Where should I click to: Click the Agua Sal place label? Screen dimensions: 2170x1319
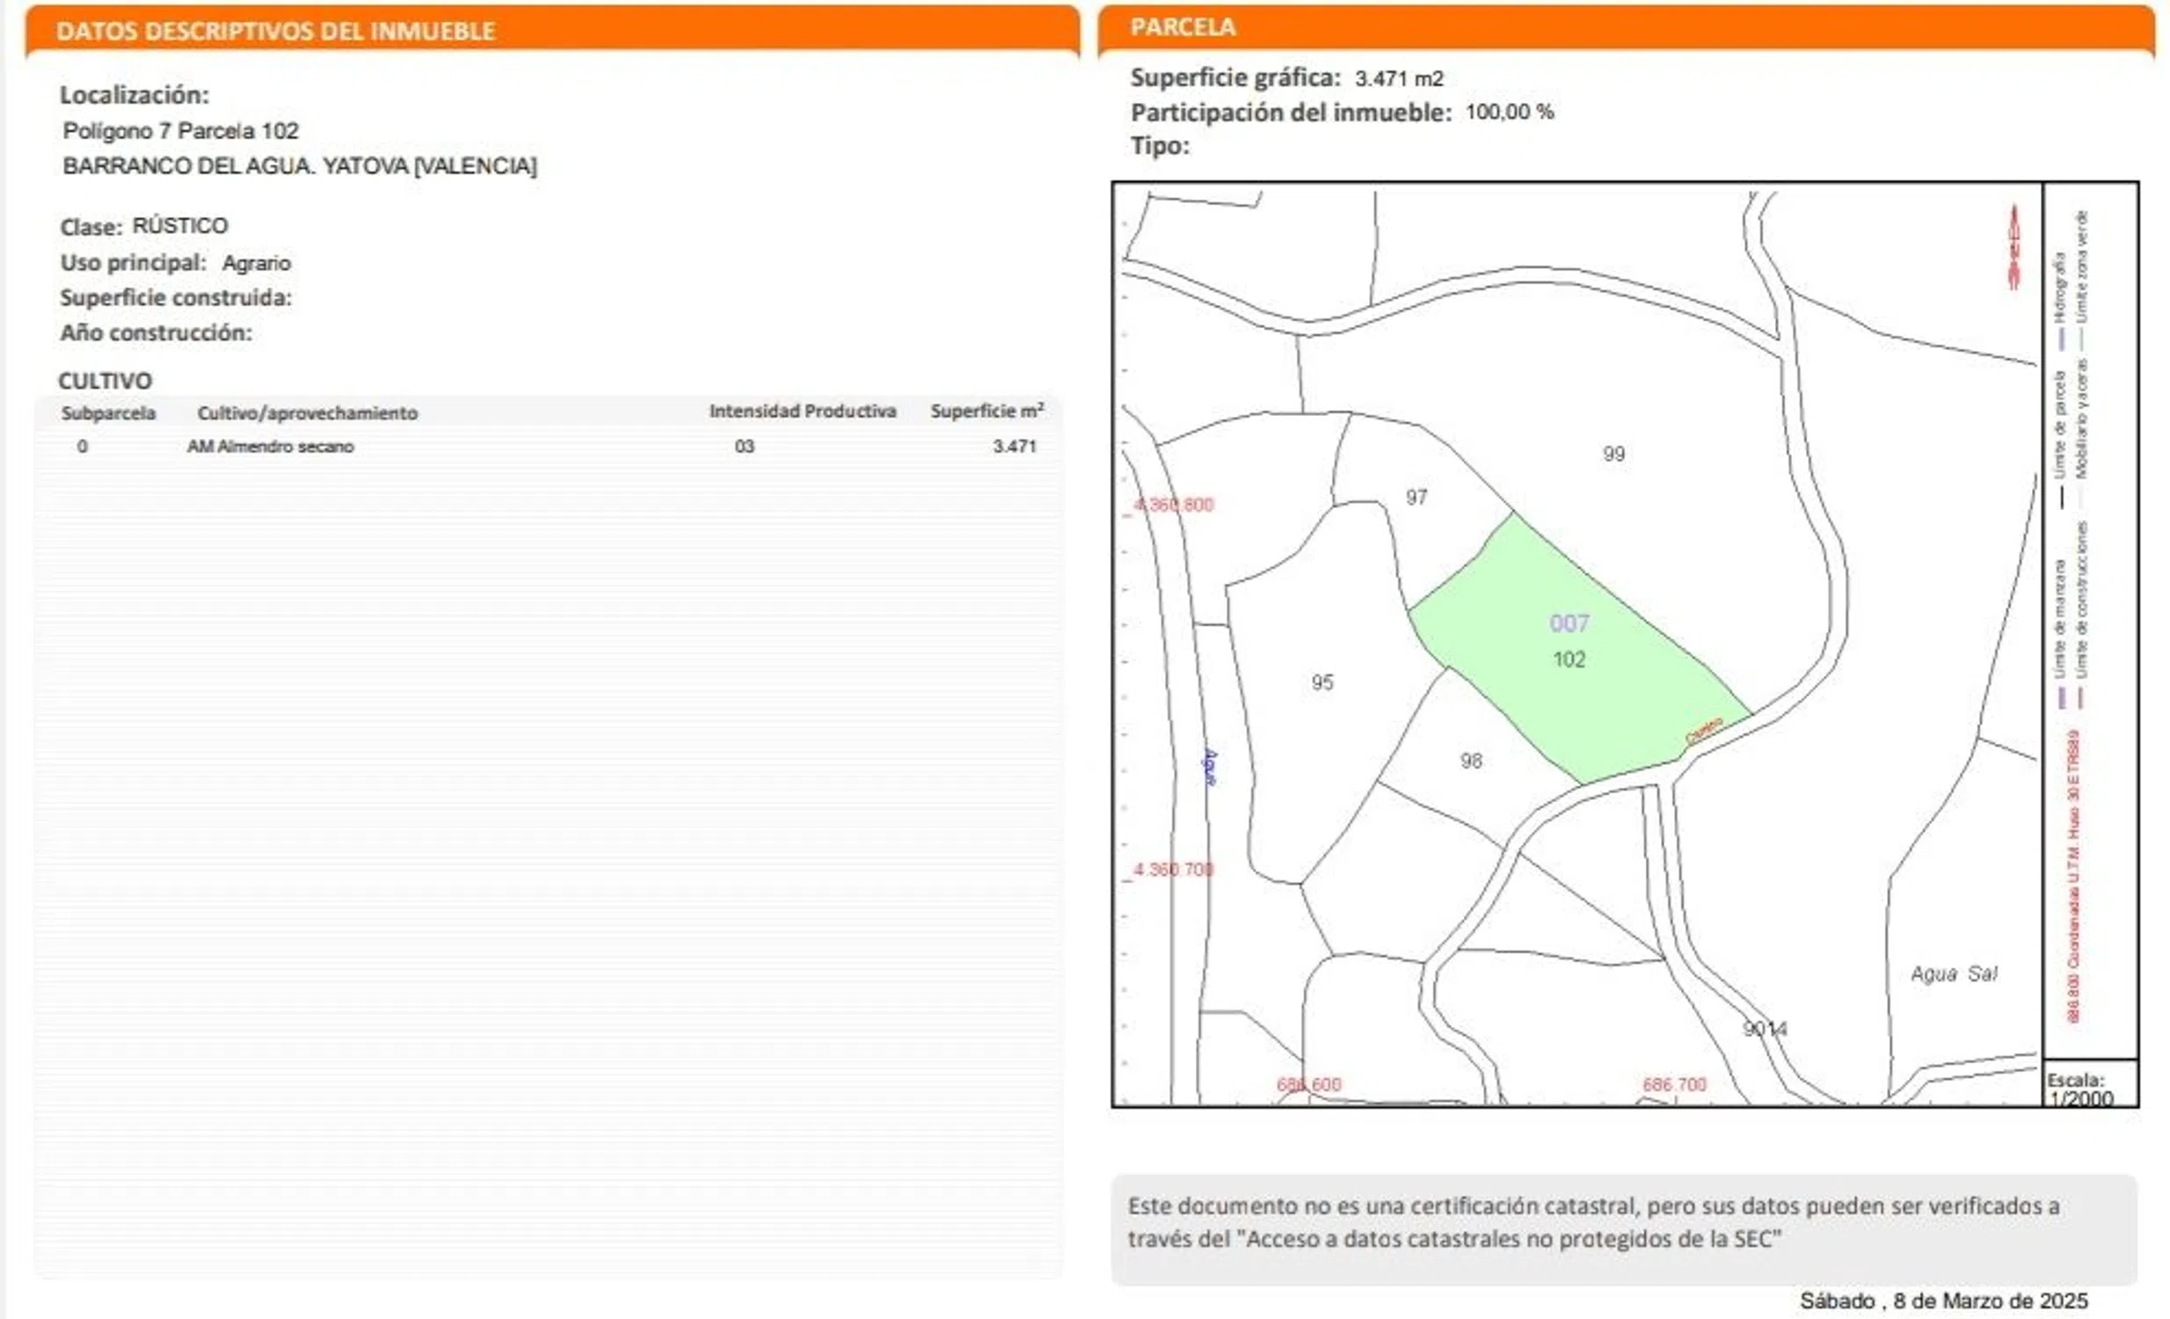pos(1954,973)
